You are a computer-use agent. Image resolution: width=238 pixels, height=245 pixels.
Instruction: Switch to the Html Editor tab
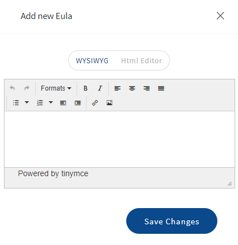[x=141, y=61]
